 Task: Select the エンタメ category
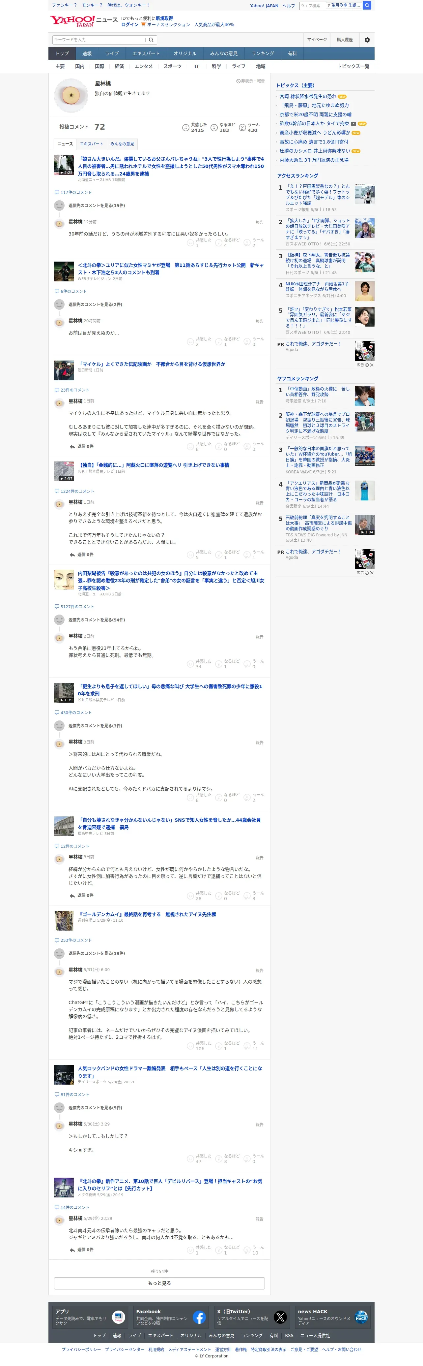(143, 67)
